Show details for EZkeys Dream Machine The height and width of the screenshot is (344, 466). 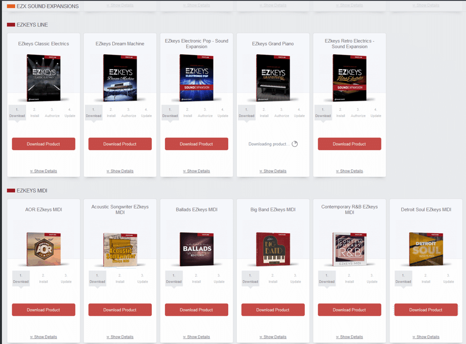point(120,171)
